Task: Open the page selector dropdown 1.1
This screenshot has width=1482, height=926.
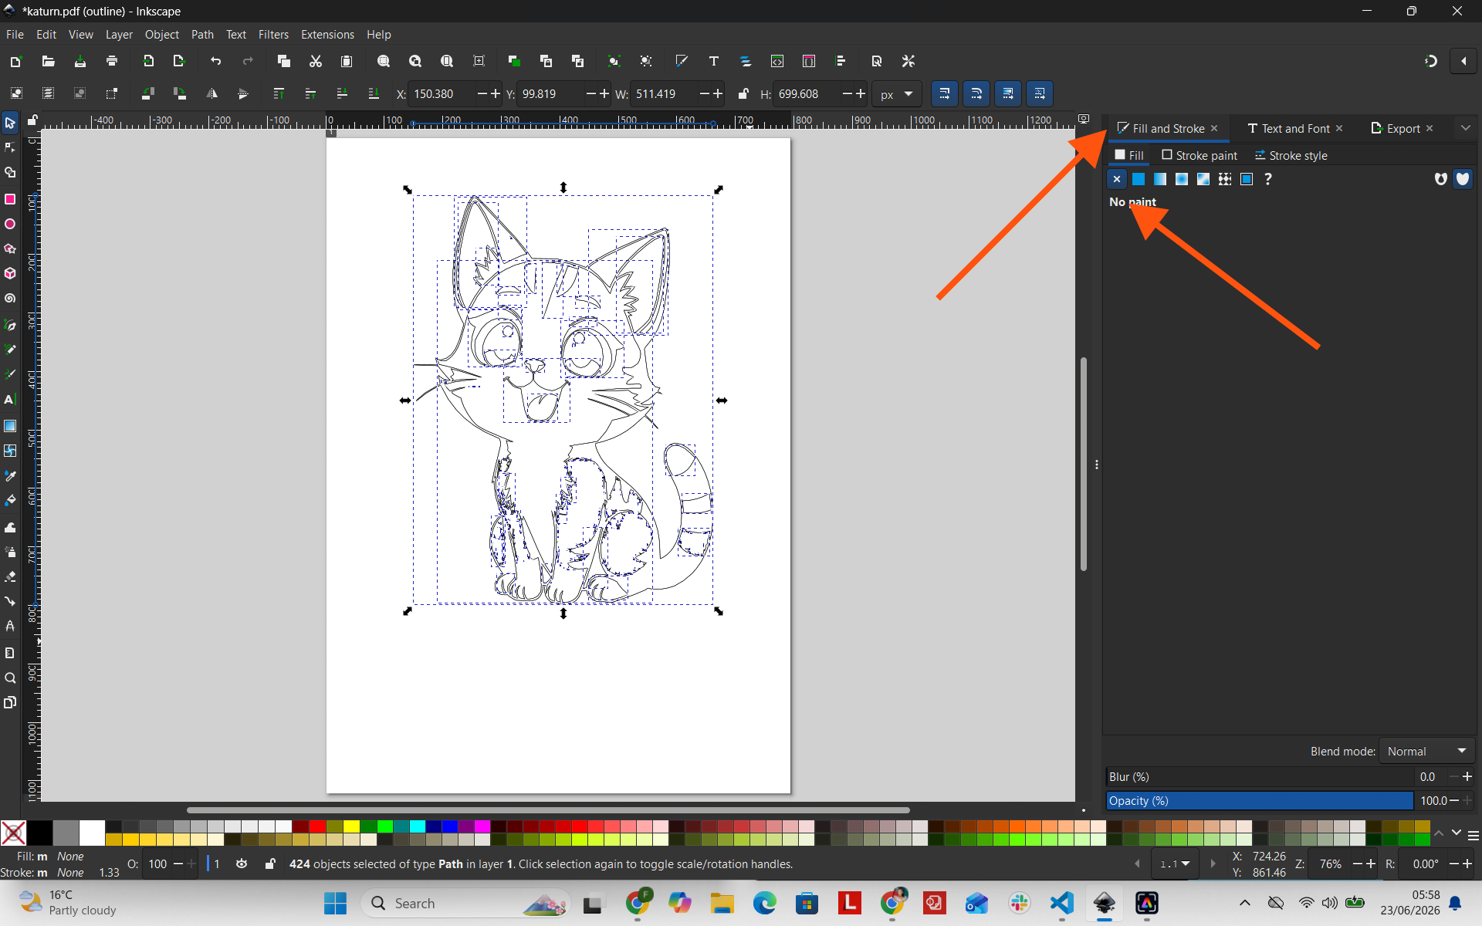Action: pyautogui.click(x=1175, y=864)
